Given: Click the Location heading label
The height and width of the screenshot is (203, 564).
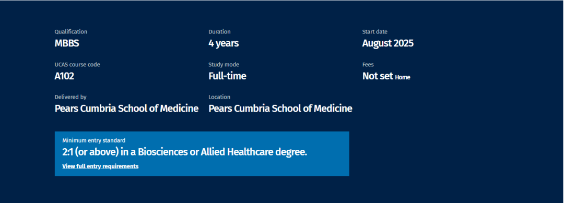Looking at the screenshot, I should click(219, 97).
